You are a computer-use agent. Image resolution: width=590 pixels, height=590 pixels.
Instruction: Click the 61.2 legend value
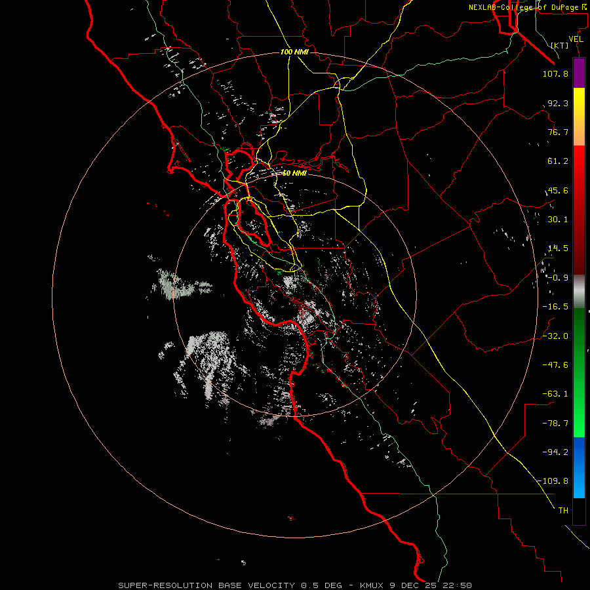coord(558,161)
